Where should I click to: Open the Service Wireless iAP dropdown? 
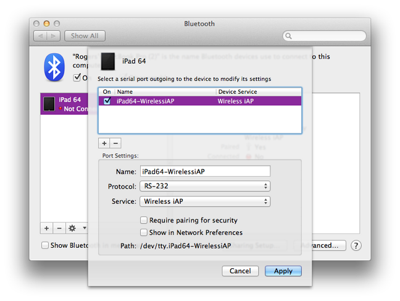point(205,201)
